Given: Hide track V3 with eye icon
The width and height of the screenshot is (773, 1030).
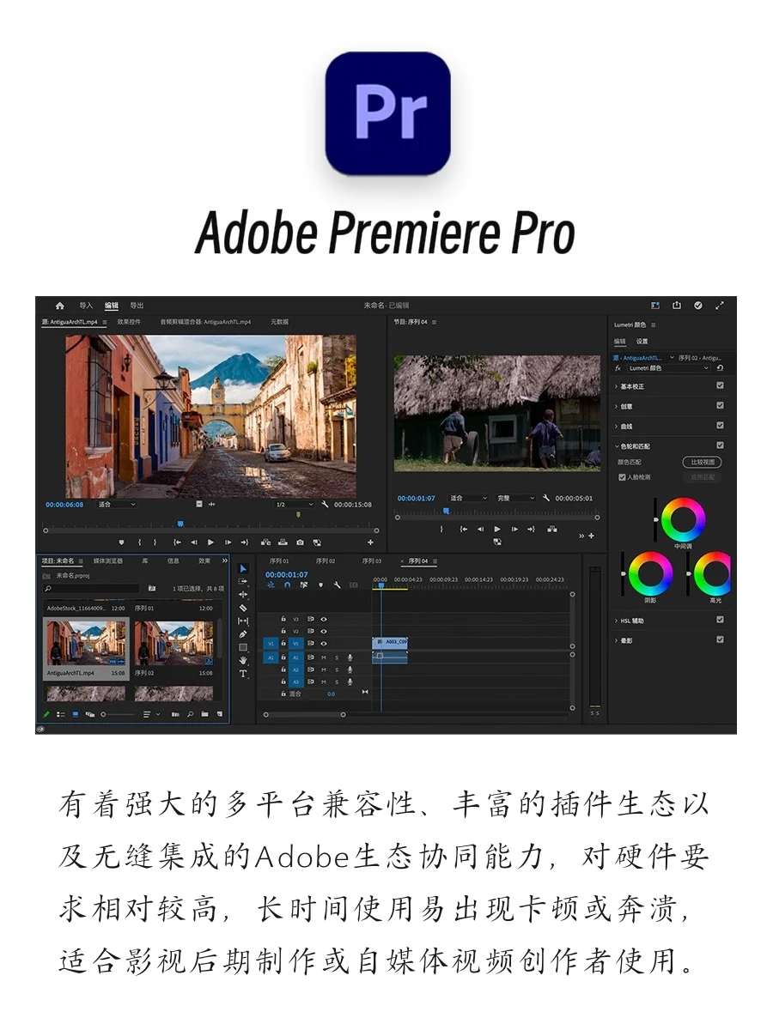Looking at the screenshot, I should pyautogui.click(x=324, y=619).
